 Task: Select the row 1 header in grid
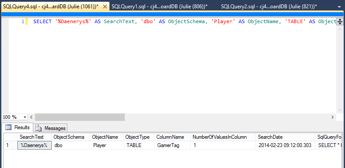click(x=11, y=145)
